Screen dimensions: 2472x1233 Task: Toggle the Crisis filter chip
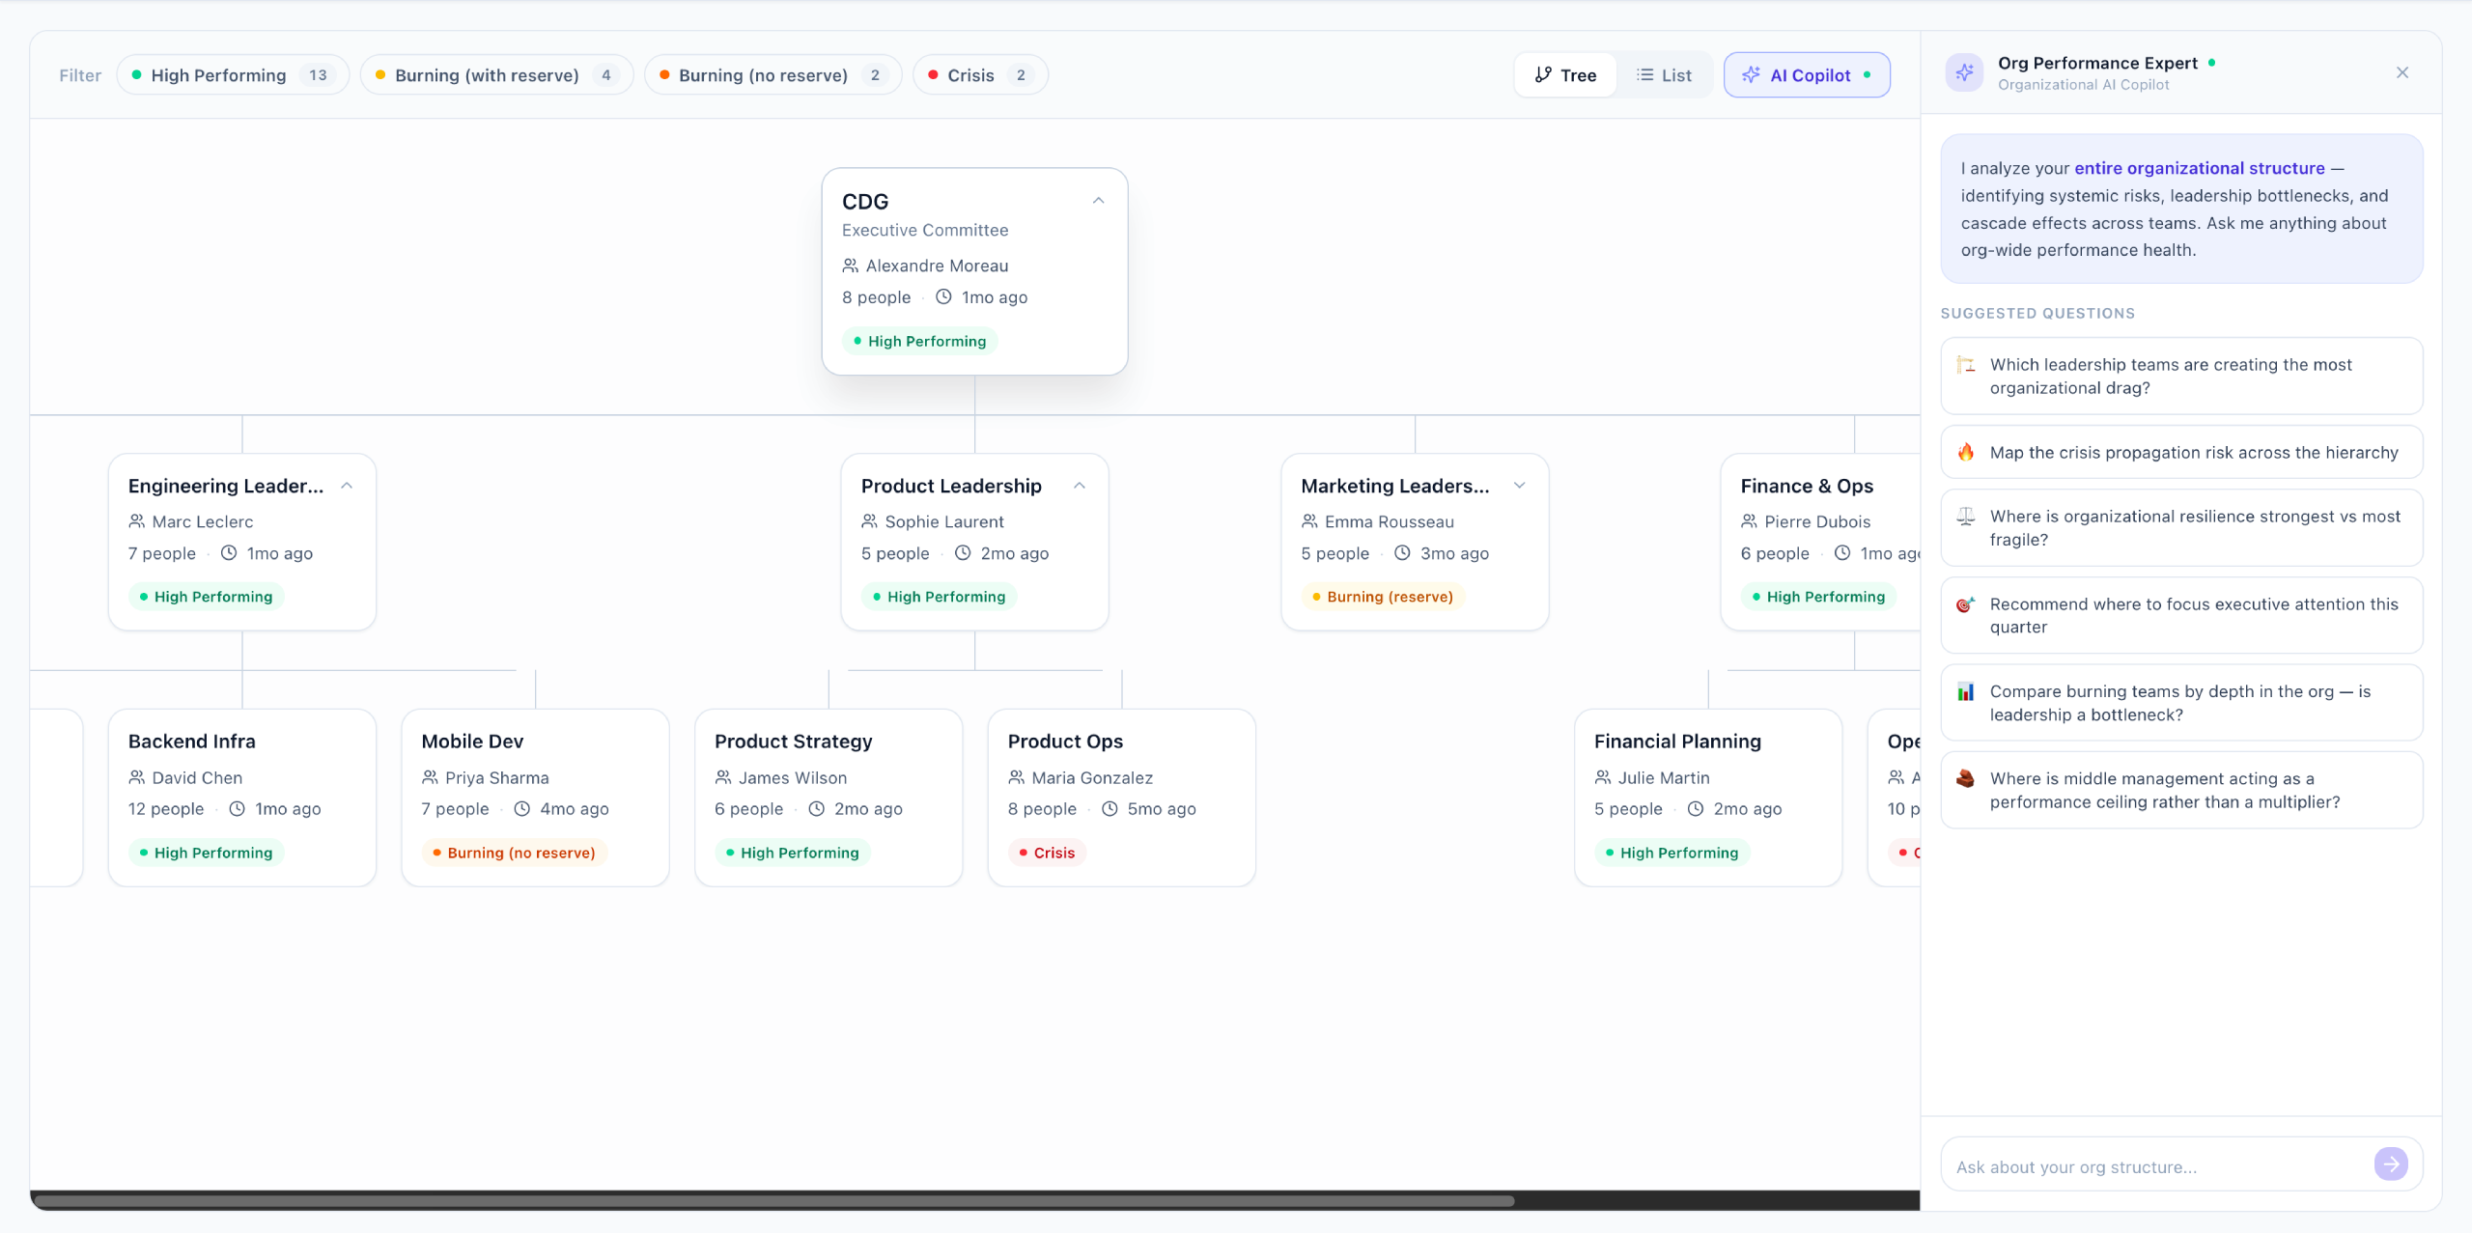coord(980,75)
